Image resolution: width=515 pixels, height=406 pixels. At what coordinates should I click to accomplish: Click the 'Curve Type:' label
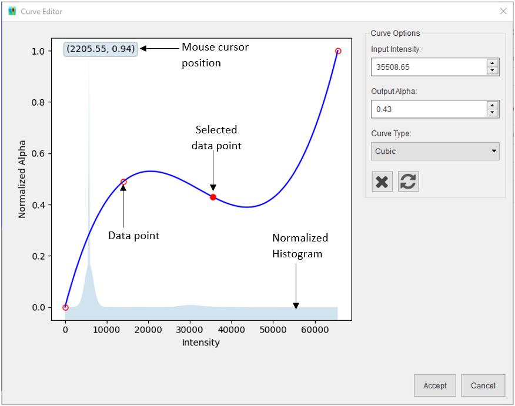tap(391, 133)
